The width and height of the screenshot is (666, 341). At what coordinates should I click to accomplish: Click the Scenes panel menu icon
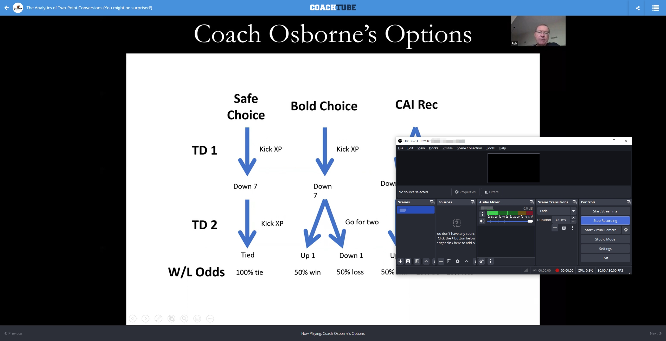[x=432, y=201]
